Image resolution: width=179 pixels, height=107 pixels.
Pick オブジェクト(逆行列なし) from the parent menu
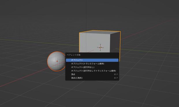tap(92, 67)
